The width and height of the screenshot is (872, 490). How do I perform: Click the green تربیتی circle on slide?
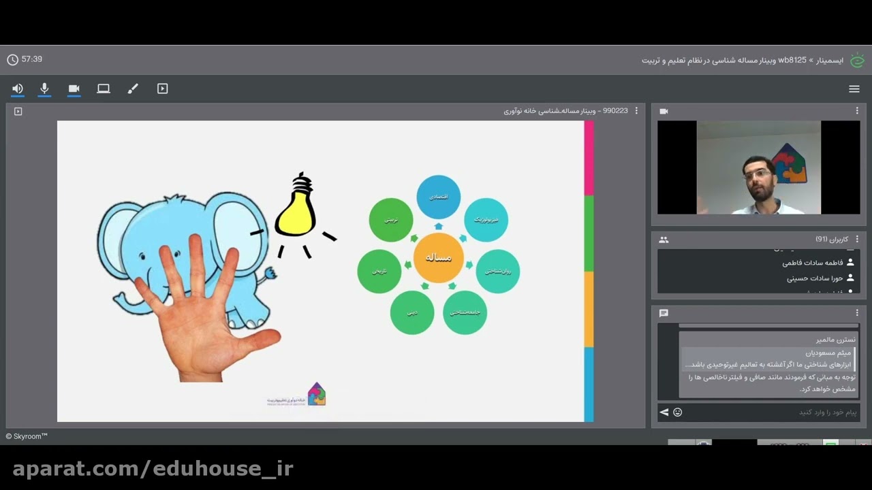pos(391,220)
